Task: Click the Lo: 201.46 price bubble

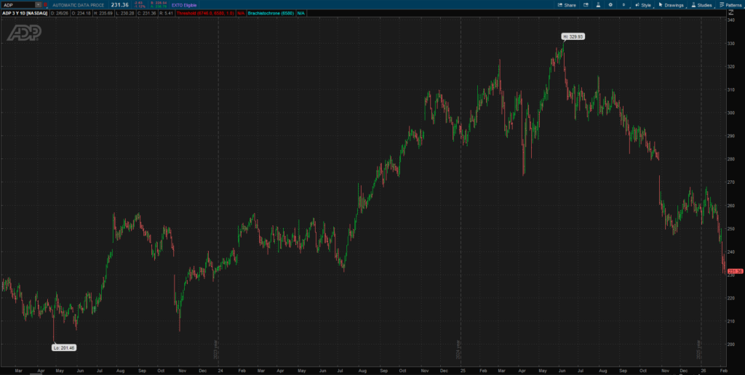Action: [x=63, y=347]
